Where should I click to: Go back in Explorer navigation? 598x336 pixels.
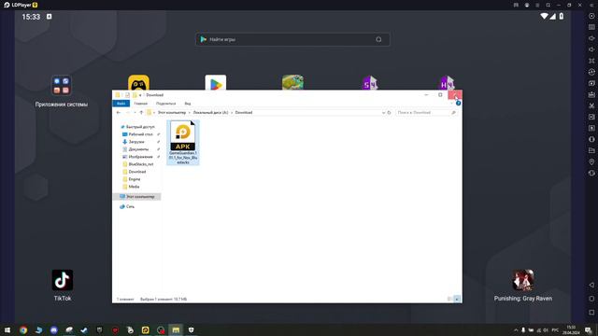pos(119,112)
